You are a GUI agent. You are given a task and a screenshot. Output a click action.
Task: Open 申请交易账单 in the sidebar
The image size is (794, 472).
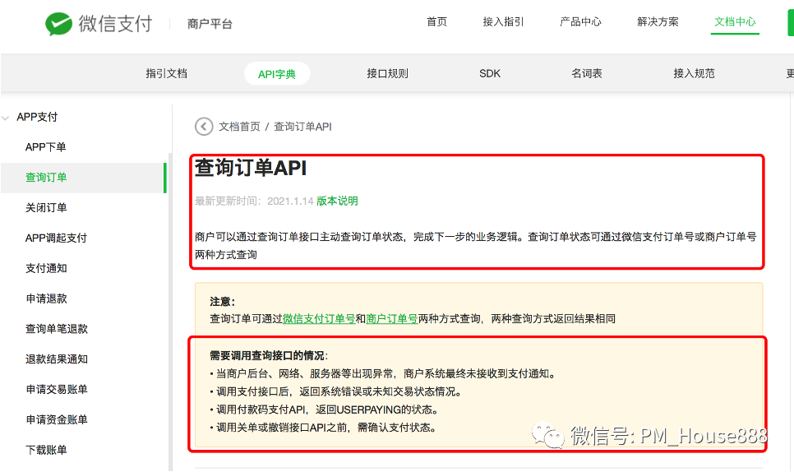56,390
